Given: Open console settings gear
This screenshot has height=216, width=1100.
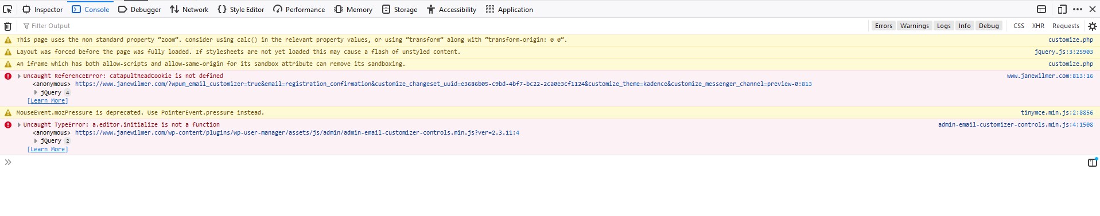Looking at the screenshot, I should click(1092, 26).
